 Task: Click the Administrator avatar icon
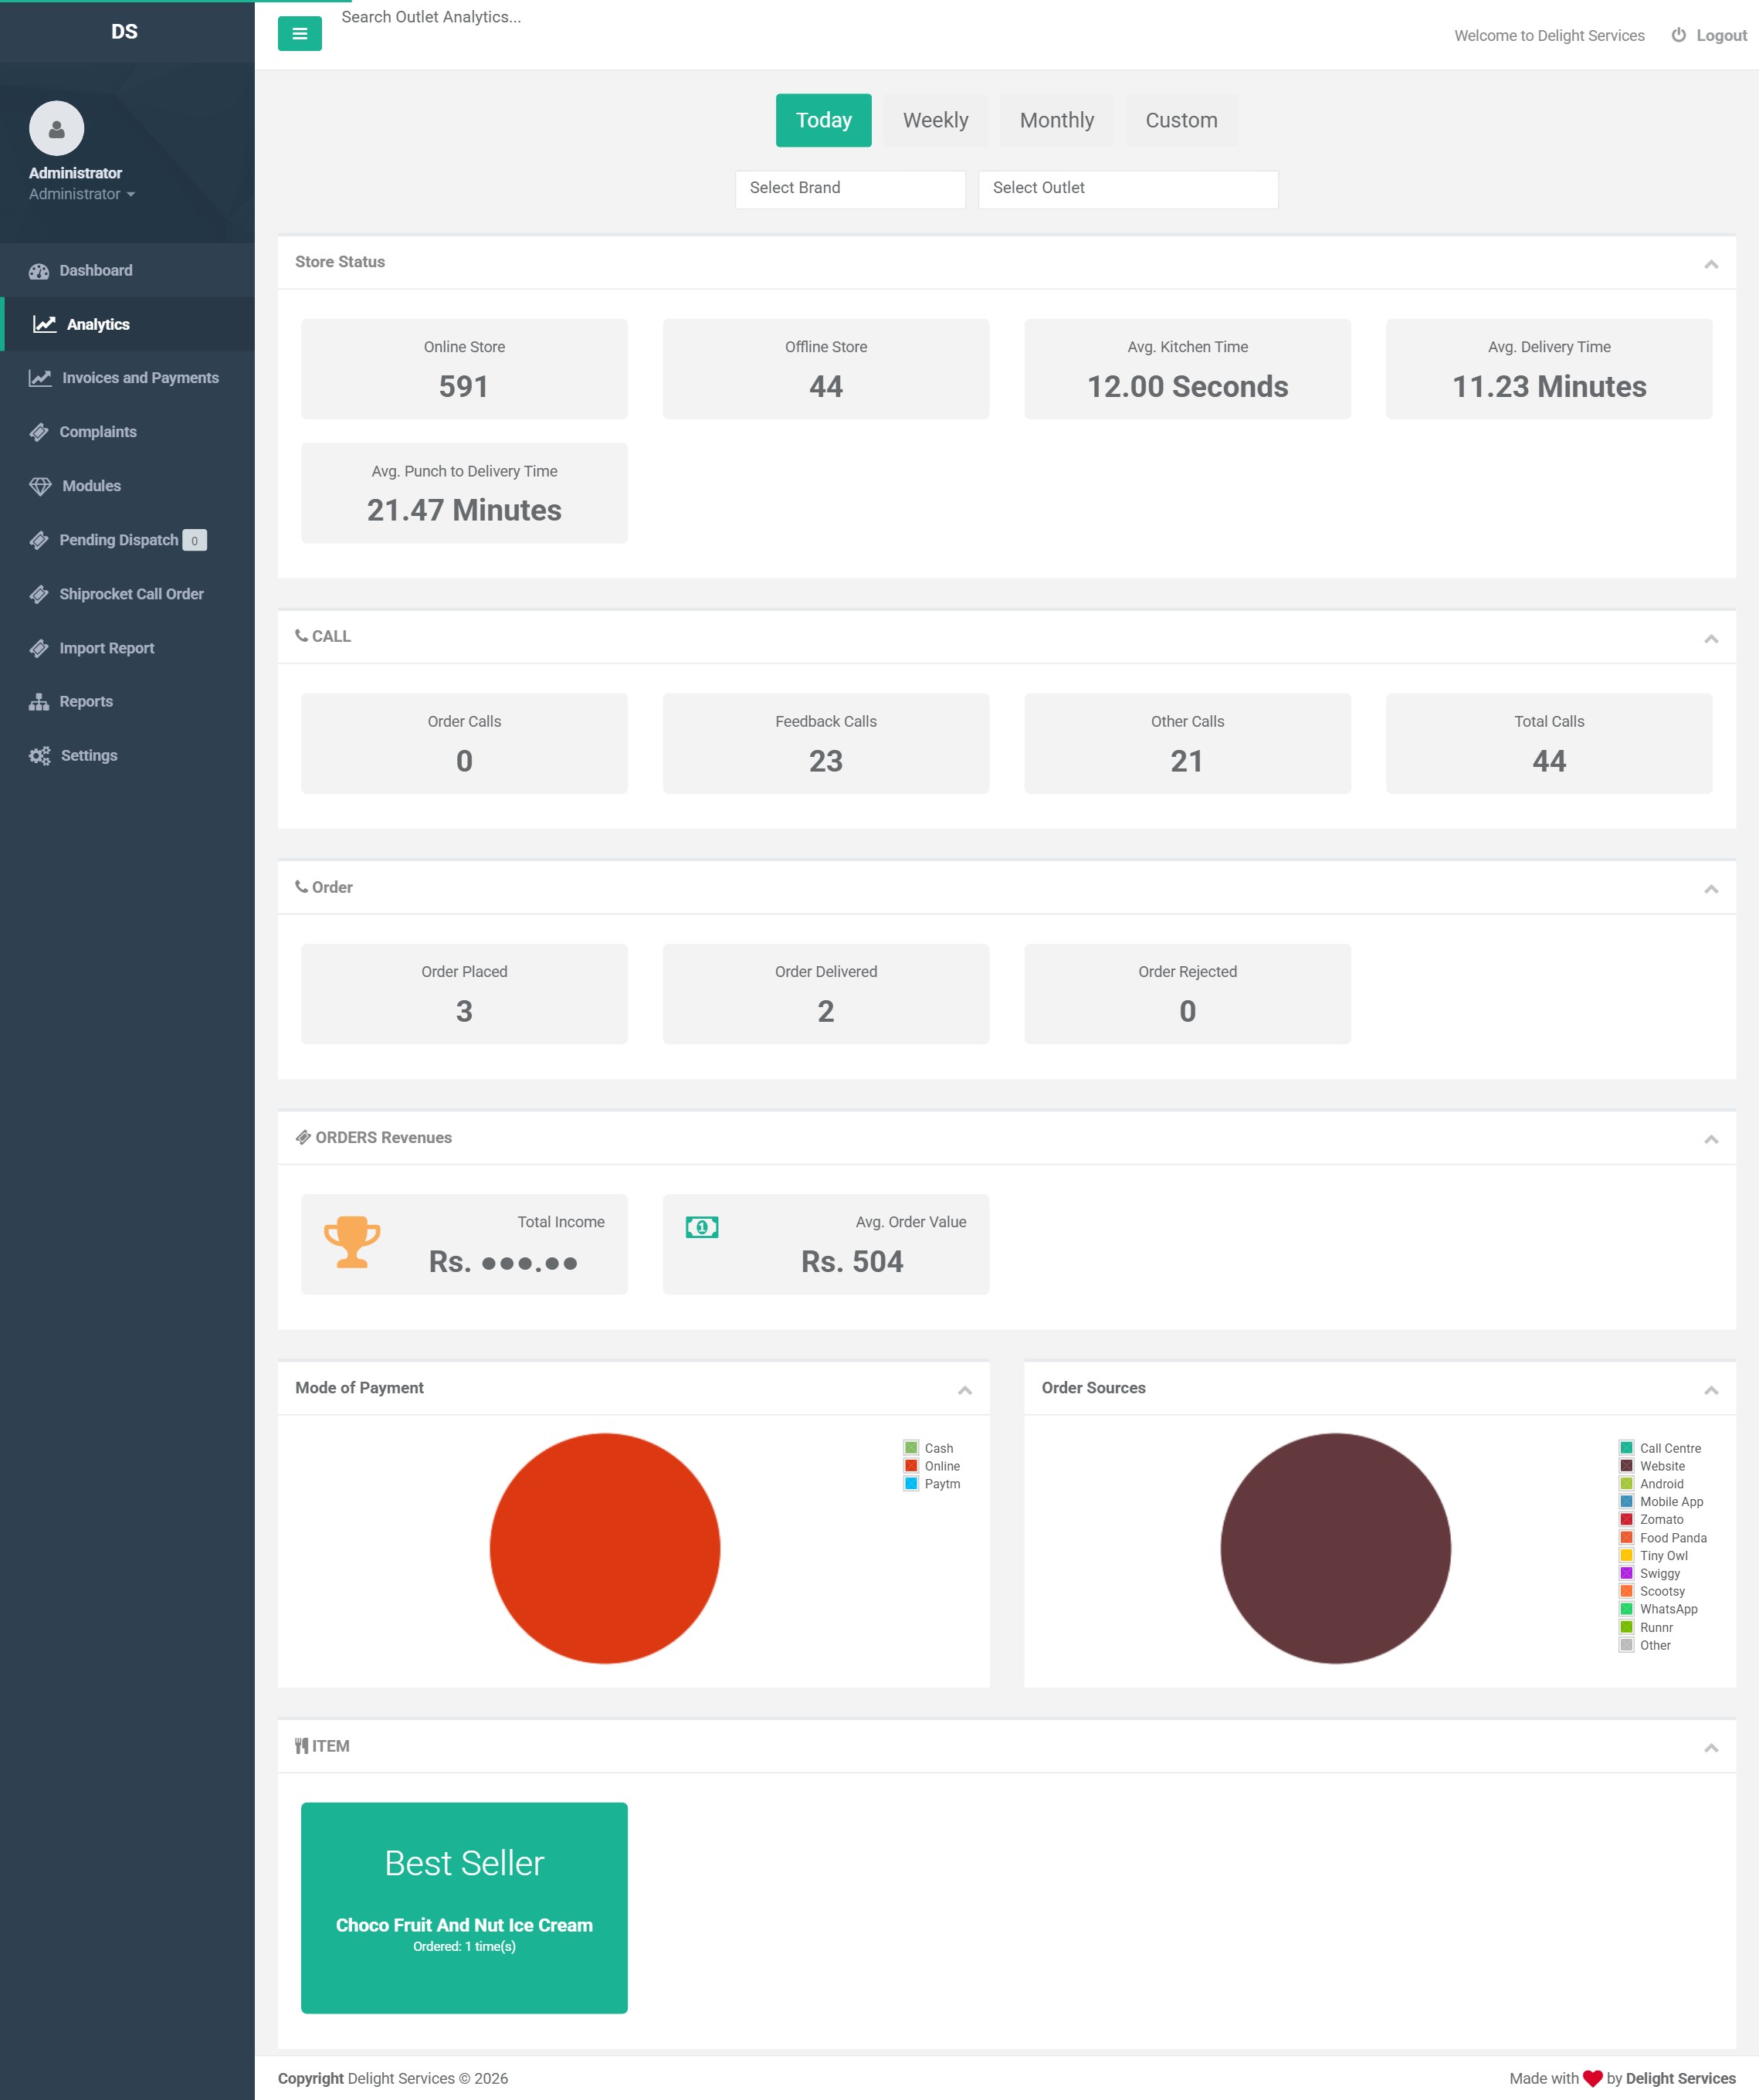56,128
